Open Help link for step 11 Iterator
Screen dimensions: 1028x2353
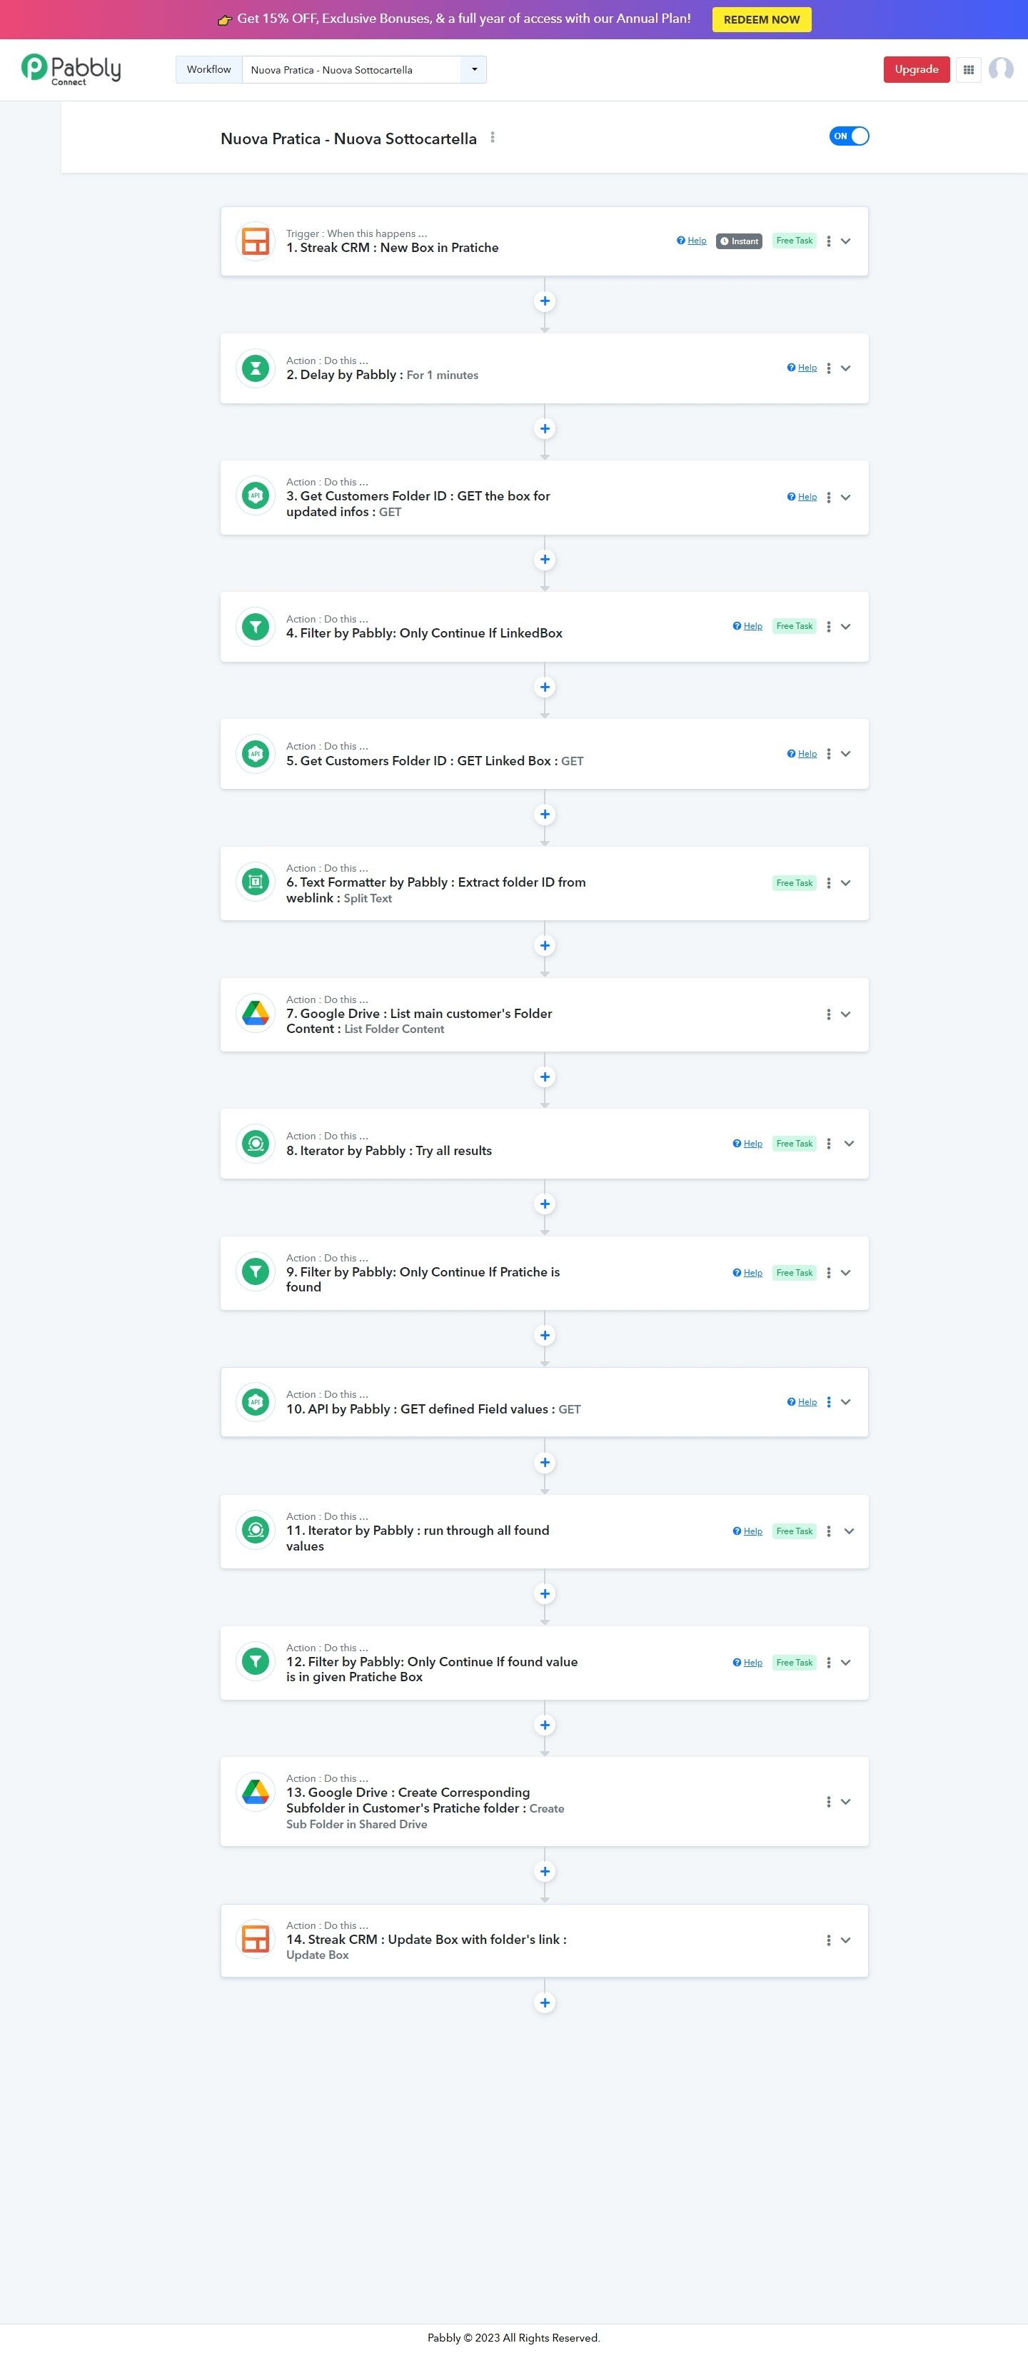[x=747, y=1531]
